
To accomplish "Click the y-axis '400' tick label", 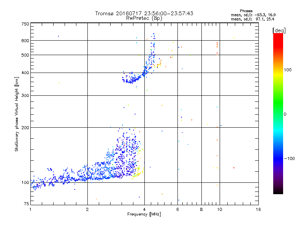I will click(x=25, y=73).
